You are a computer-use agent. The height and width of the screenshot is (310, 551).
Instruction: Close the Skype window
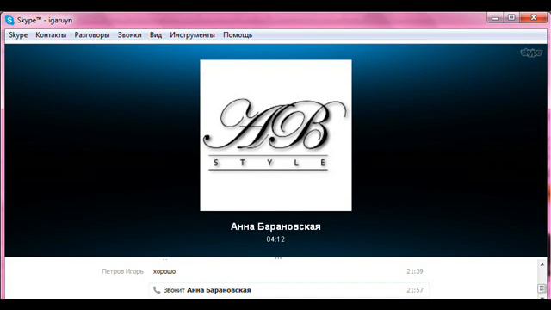[534, 17]
